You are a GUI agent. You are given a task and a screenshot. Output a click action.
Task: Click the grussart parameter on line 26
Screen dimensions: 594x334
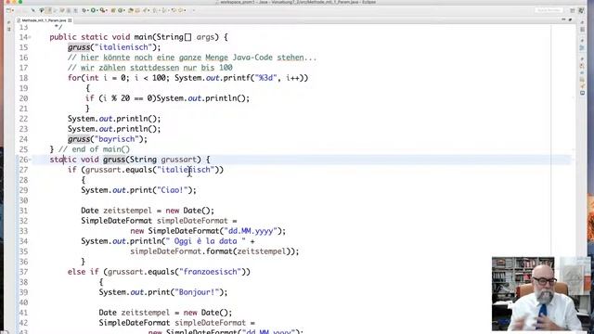coord(179,160)
